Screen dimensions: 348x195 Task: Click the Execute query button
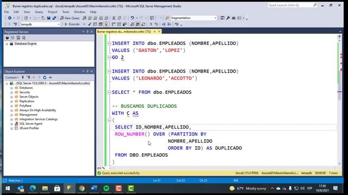tap(72, 24)
